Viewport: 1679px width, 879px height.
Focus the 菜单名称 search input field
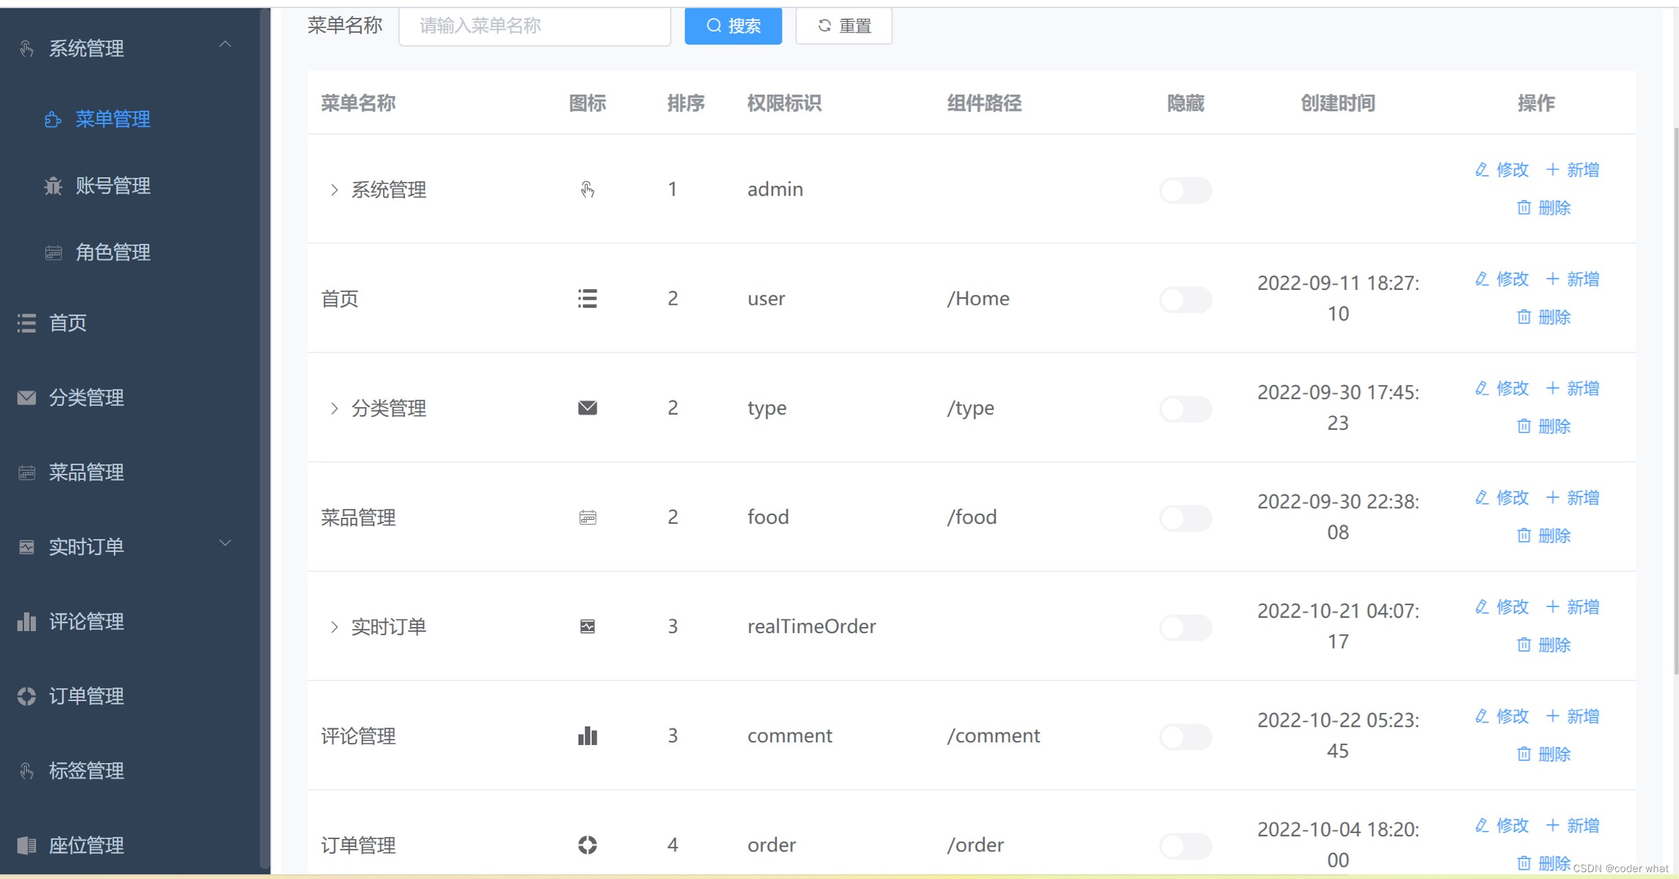coord(534,26)
